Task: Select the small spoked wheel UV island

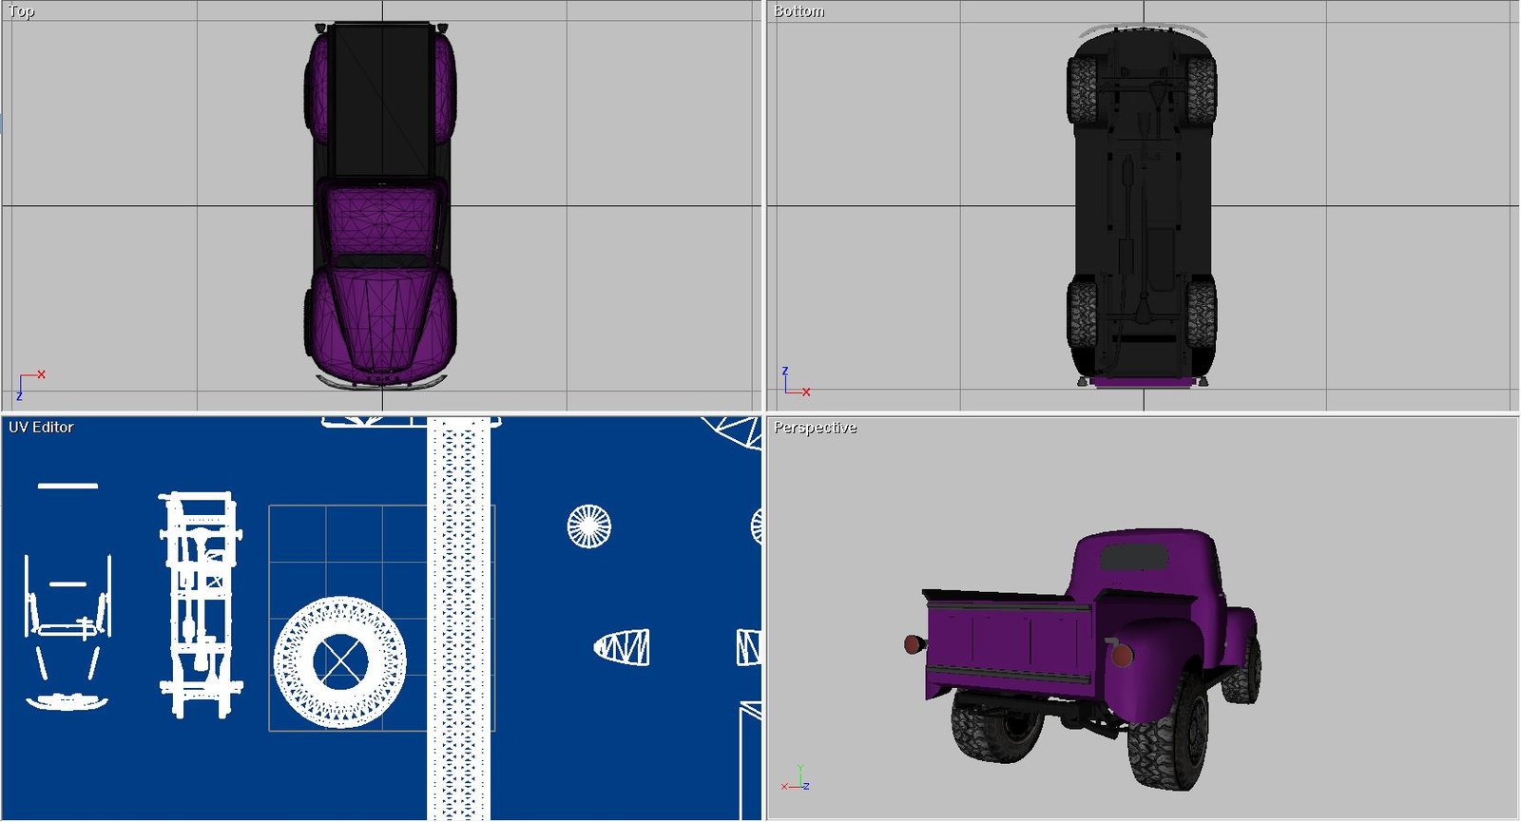Action: click(x=588, y=526)
